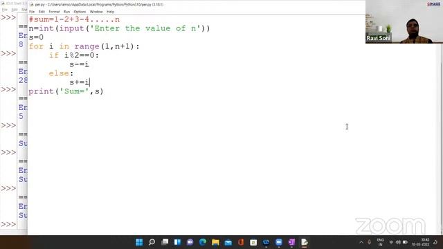
Task: Open the Options menu
Action: point(80,12)
